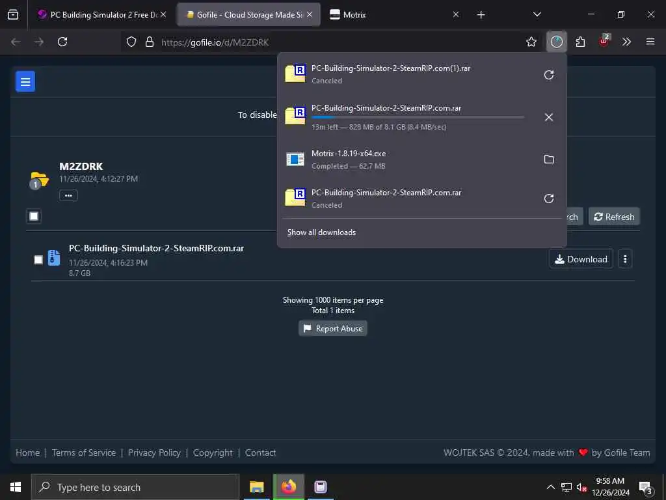Open folder containing Motrix-1.8.19-x64.exe

click(549, 159)
